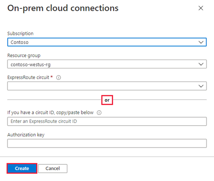The height and width of the screenshot is (181, 214).
Task: Click the Authorization key label
Action: pyautogui.click(x=26, y=135)
